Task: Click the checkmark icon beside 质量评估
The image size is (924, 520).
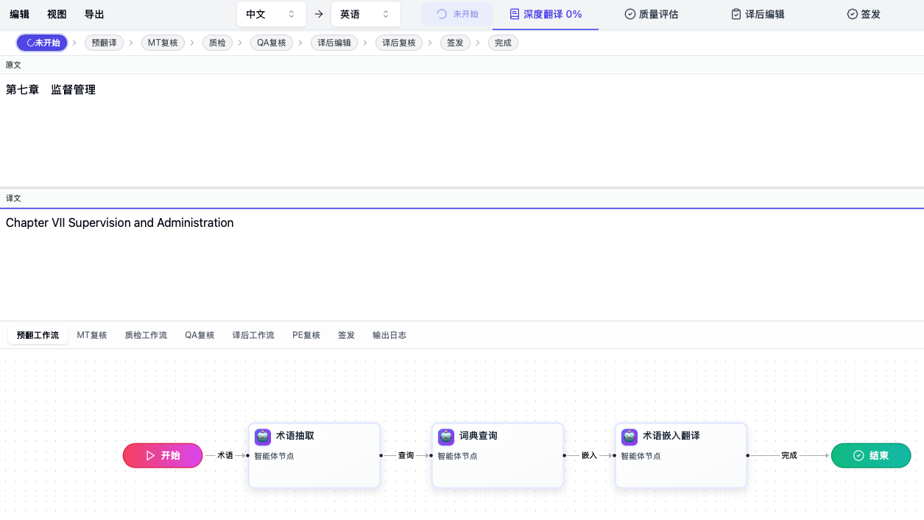Action: tap(630, 14)
